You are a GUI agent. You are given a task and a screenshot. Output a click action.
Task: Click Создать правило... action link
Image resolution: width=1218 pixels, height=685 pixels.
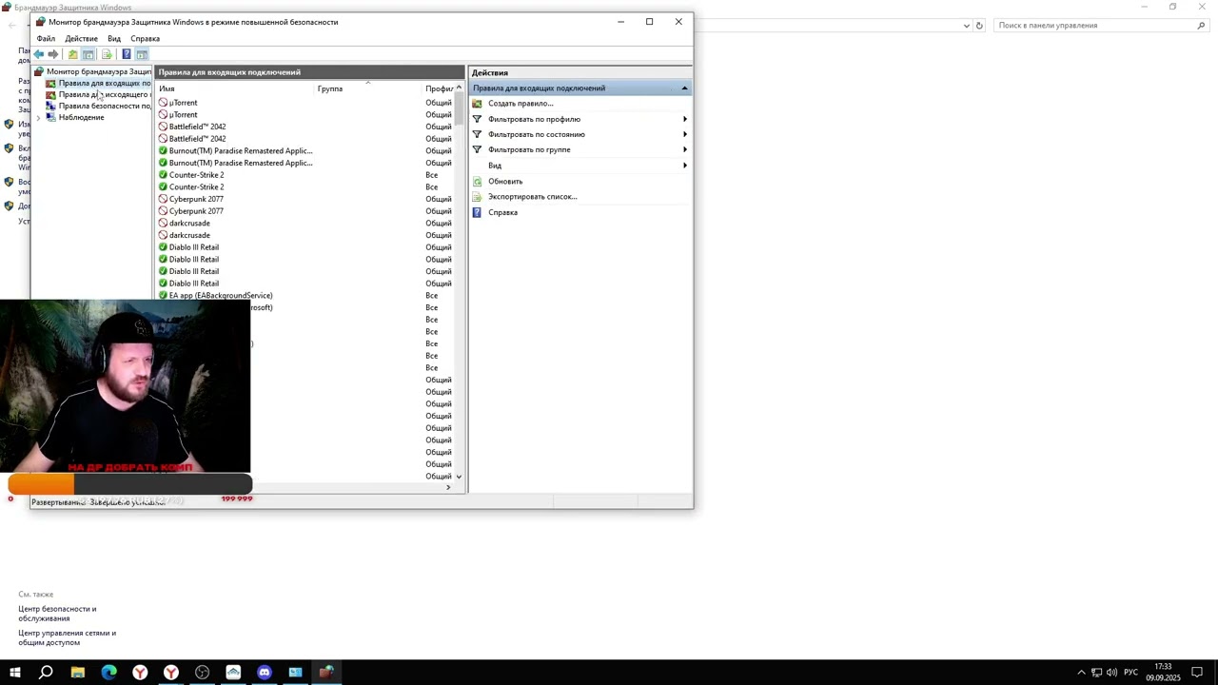521,103
